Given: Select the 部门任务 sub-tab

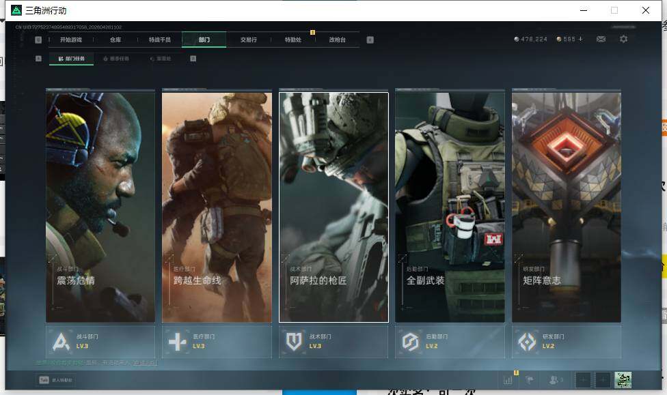Looking at the screenshot, I should [x=72, y=59].
